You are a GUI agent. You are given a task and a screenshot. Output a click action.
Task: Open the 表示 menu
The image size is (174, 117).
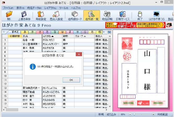(x=20, y=8)
